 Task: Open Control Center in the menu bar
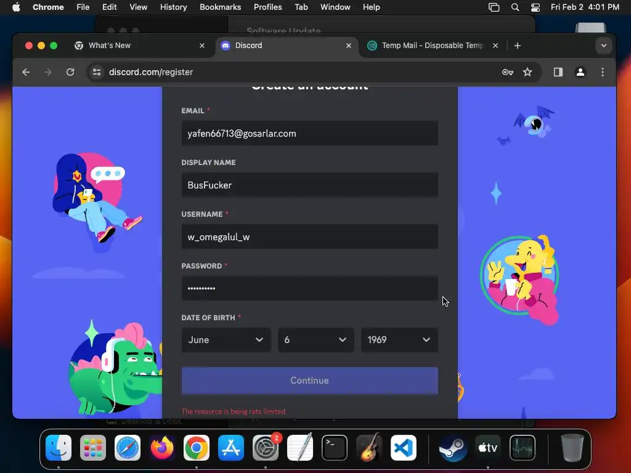point(535,7)
